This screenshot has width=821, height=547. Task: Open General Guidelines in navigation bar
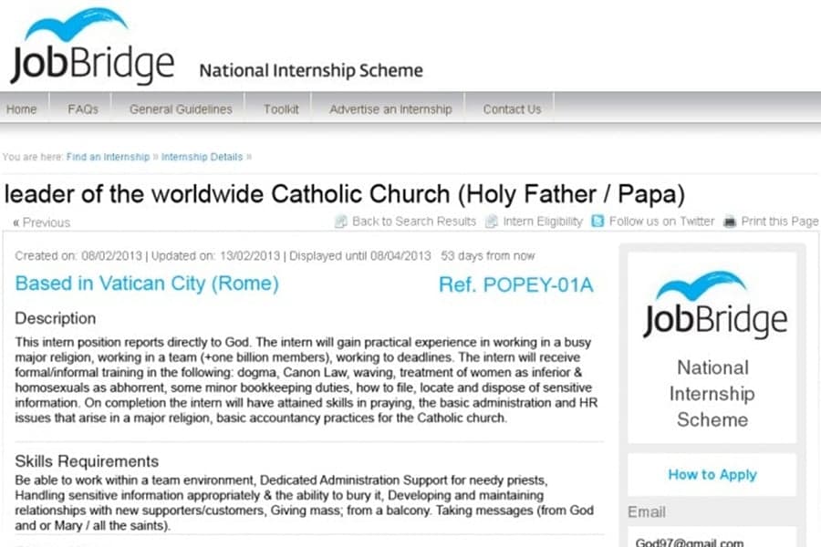click(181, 108)
